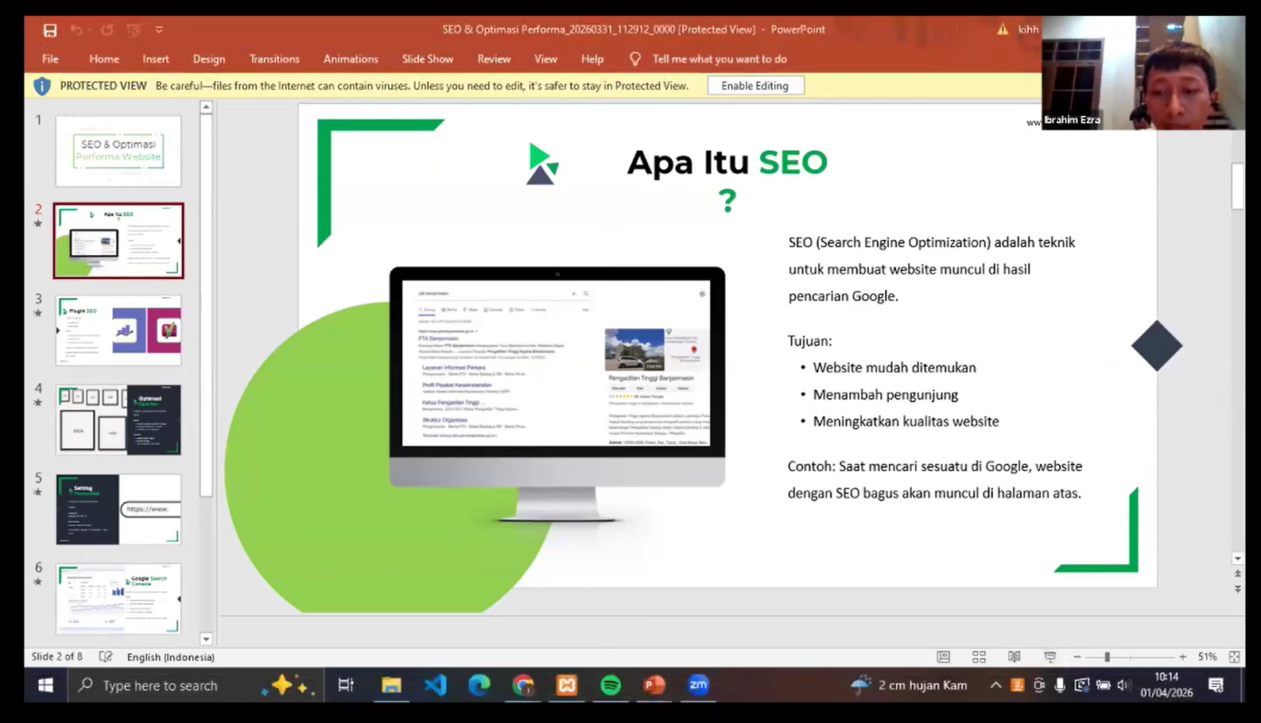Viewport: 1261px width, 723px height.
Task: Click the Save icon in the title bar
Action: (x=50, y=30)
